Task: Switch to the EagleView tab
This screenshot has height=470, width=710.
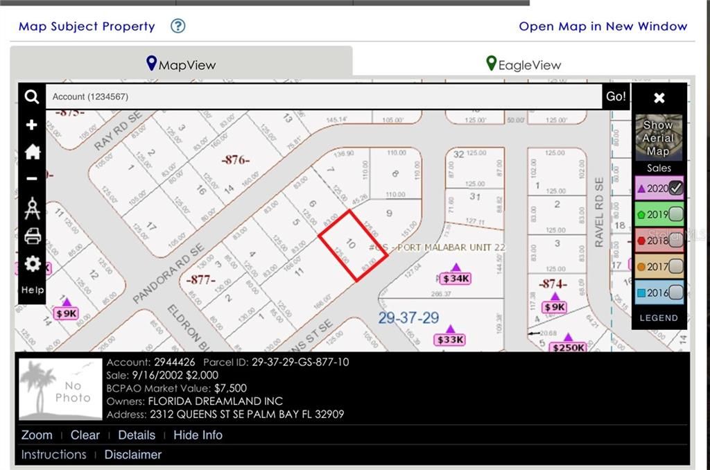Action: (523, 64)
